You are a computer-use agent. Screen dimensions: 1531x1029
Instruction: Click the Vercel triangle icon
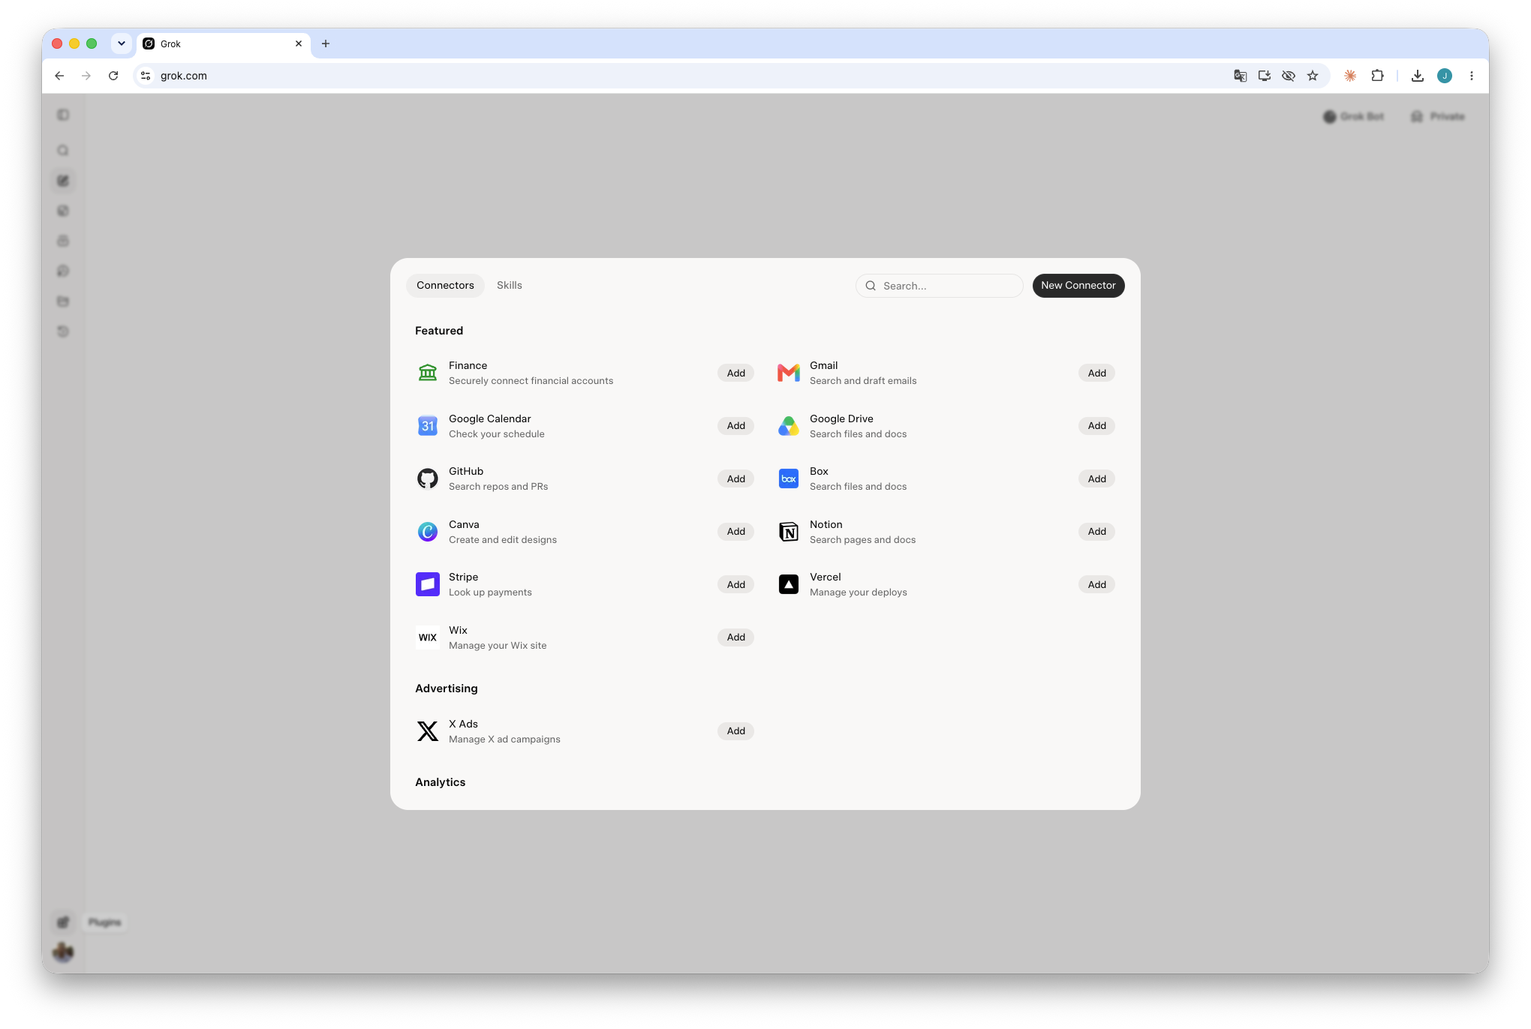[x=788, y=584]
